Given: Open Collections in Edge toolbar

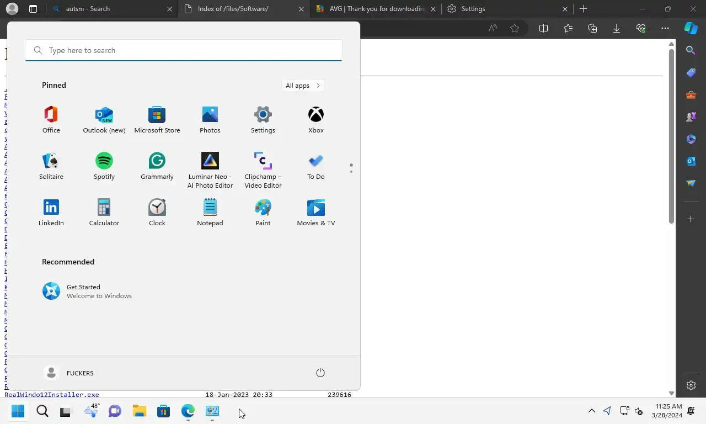Looking at the screenshot, I should click(592, 28).
